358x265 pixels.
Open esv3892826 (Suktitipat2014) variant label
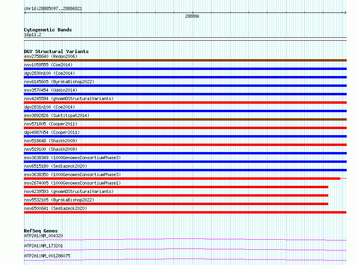57,115
